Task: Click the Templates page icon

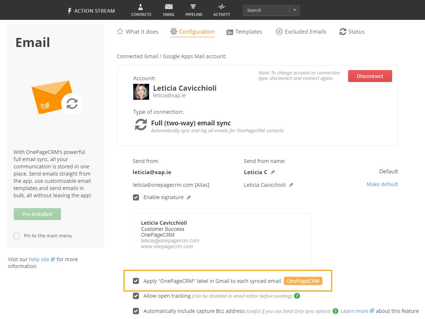Action: point(230,32)
